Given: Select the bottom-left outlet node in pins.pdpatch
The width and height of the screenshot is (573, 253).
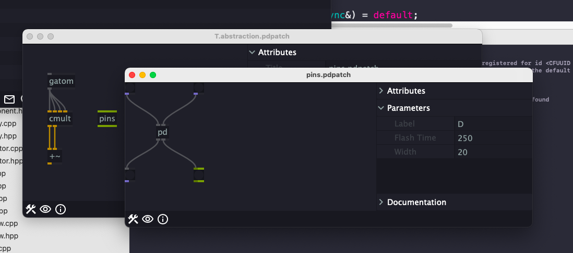Looking at the screenshot, I should point(130,175).
